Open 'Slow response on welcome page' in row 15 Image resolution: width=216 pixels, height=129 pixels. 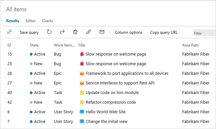point(116,54)
